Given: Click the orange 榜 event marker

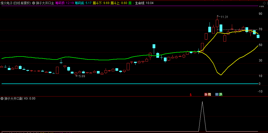Looking at the screenshot, I should click(209, 94).
